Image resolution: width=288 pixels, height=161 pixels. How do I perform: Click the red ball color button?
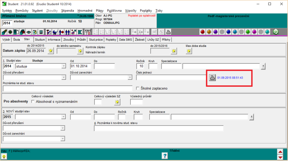[203, 32]
